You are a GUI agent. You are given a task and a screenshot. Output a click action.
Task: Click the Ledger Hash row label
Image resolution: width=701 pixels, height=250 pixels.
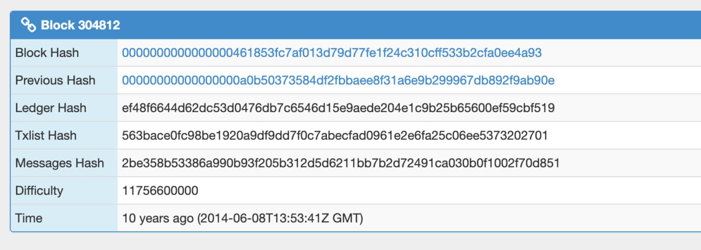tap(51, 108)
